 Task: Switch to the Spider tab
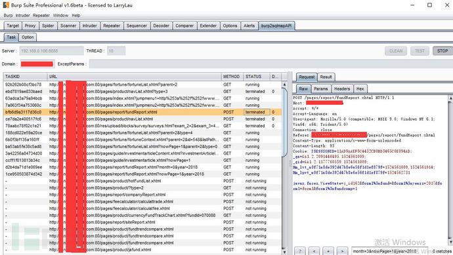48,26
